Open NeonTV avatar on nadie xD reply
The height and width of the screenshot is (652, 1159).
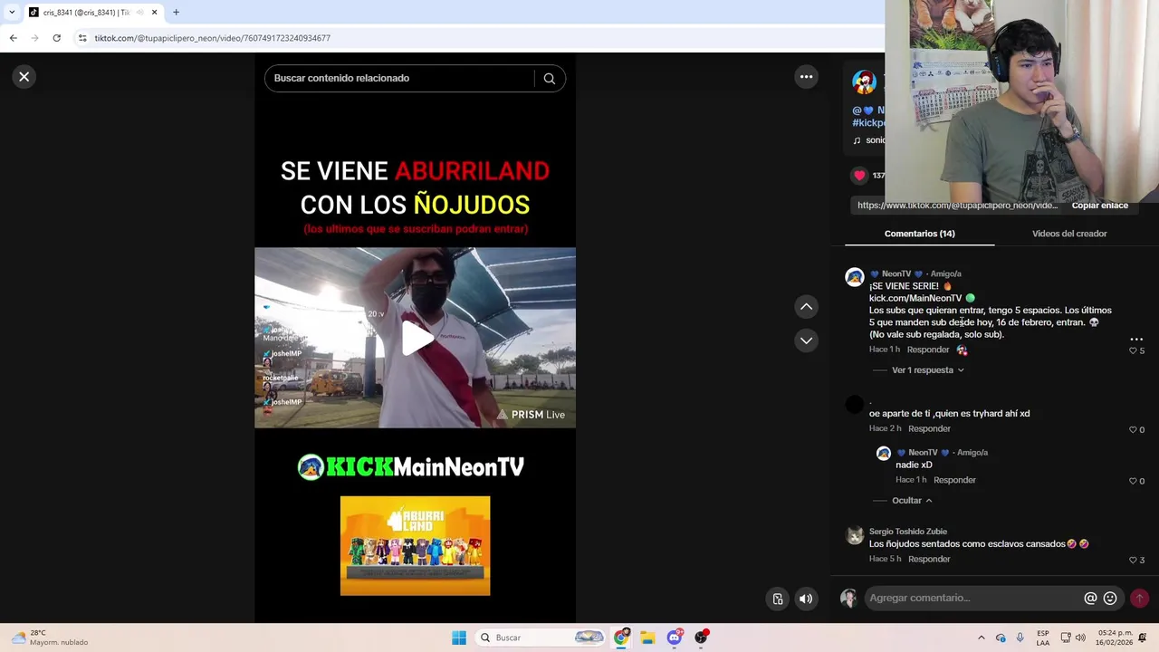click(884, 454)
